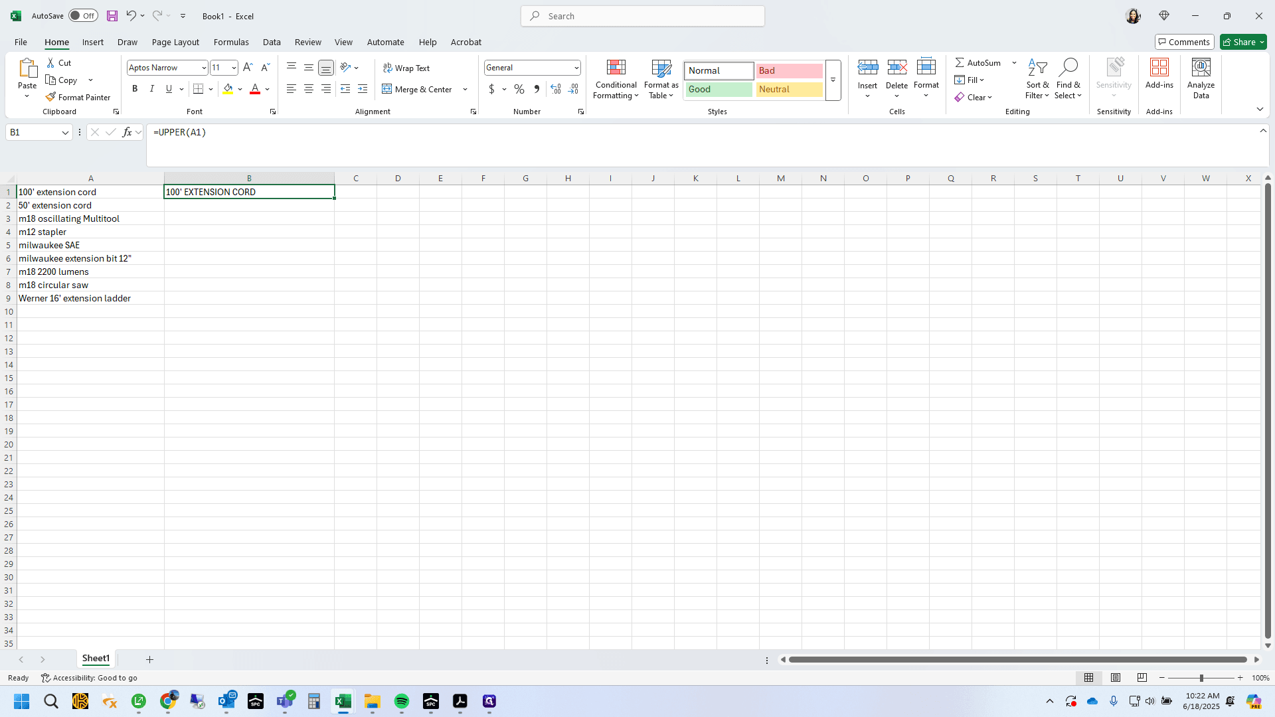Apply the Bad cell style
Viewport: 1275px width, 717px height.
coord(789,70)
